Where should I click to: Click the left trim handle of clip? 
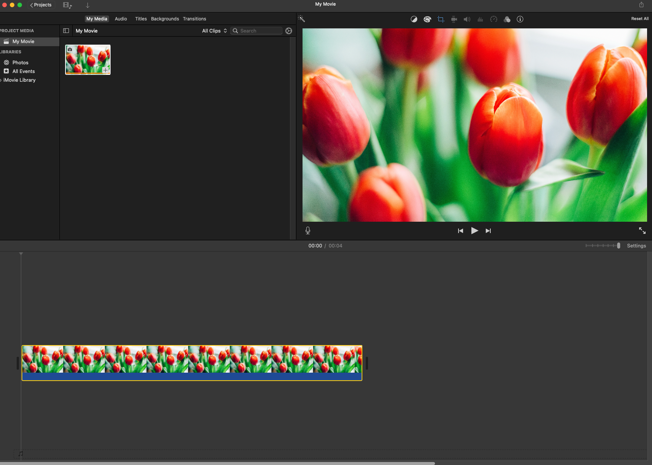17,363
